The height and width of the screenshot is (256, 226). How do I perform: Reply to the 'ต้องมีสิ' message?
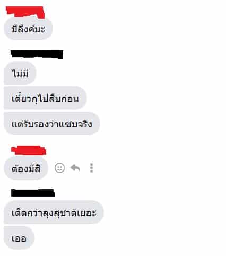coord(75,168)
